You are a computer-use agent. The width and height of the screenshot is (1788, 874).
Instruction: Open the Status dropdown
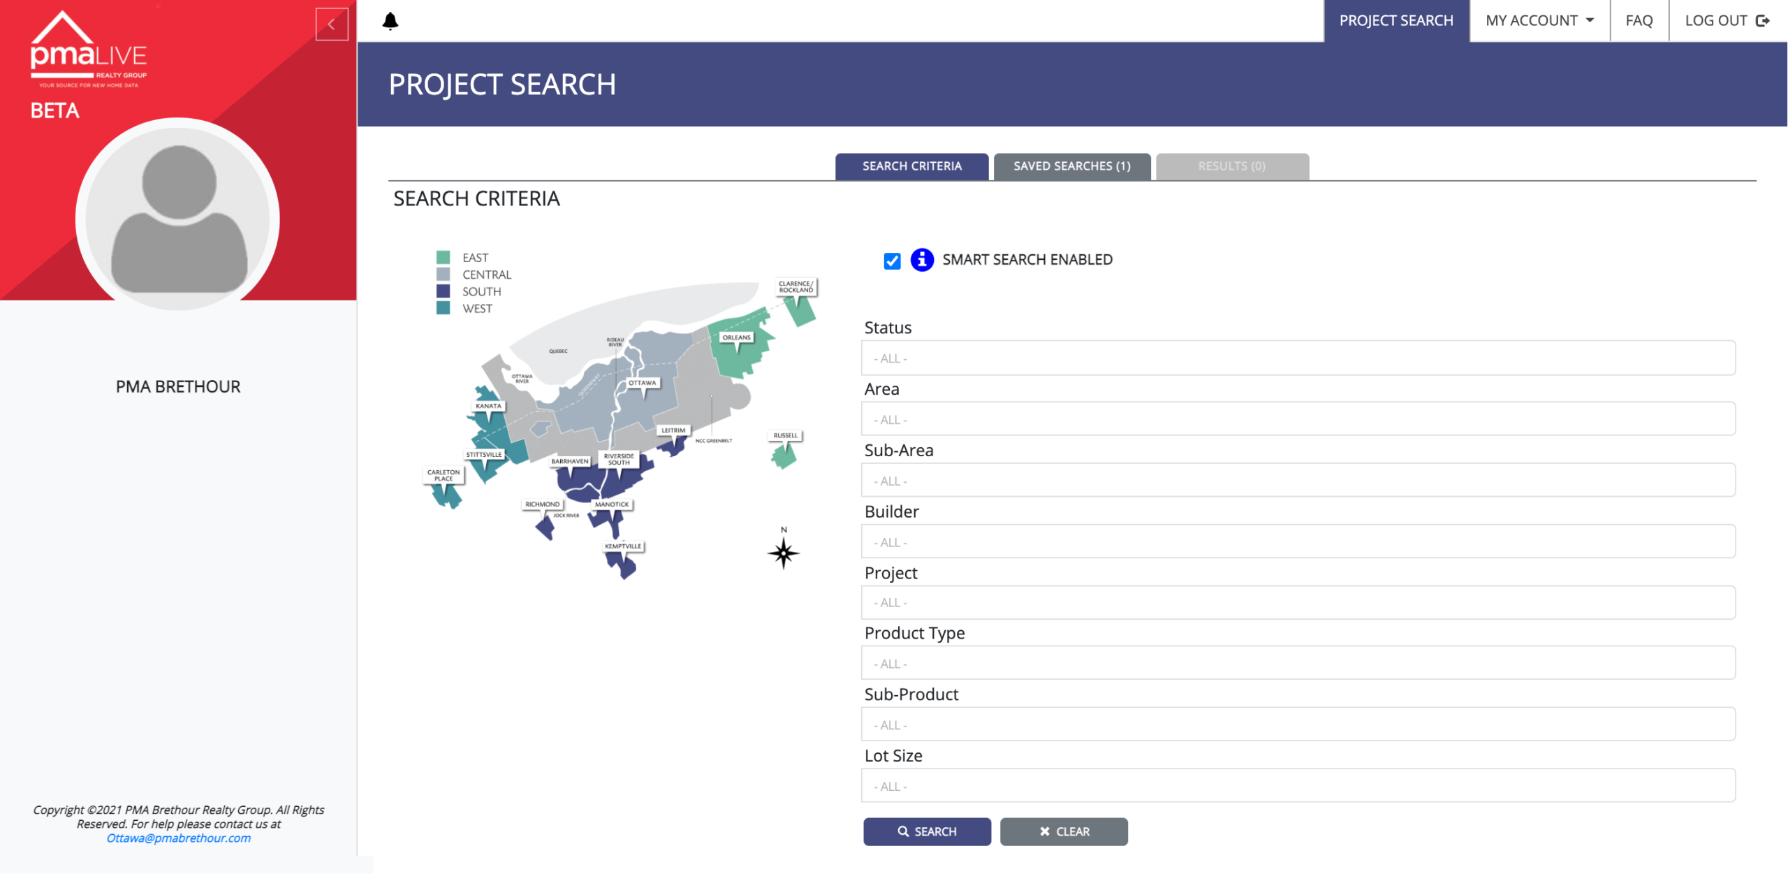1298,358
